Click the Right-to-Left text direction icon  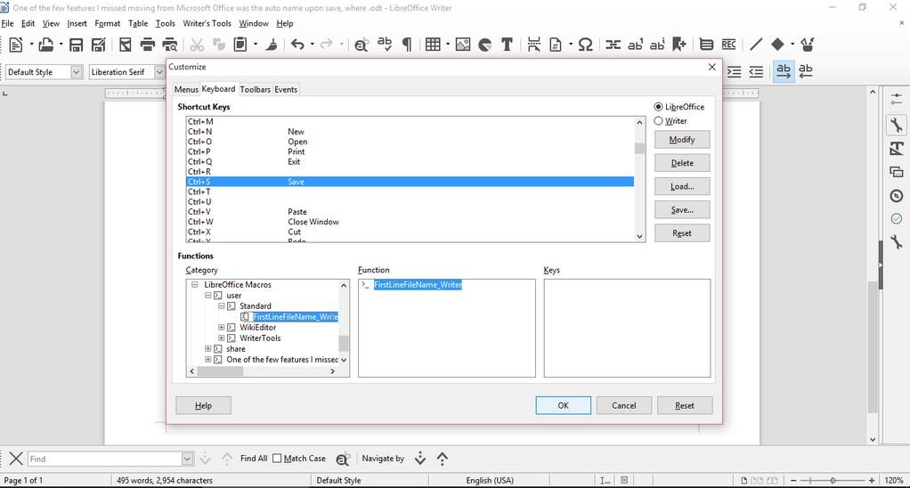click(806, 72)
